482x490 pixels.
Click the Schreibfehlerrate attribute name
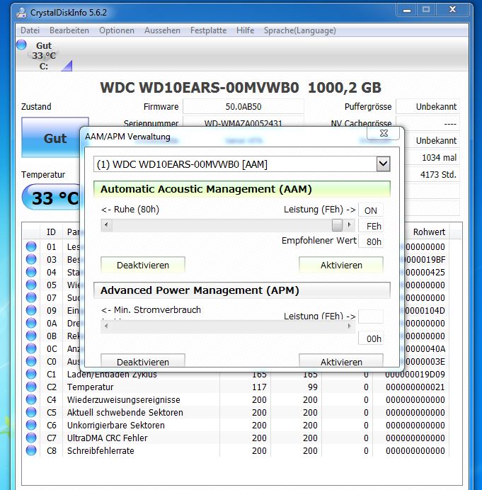pos(101,450)
